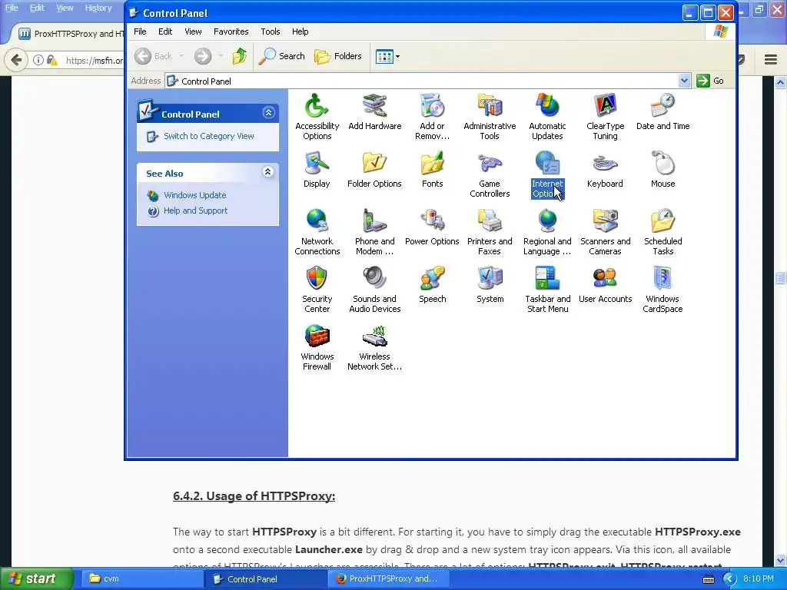Switch to ProxHTTPSProxy Firefox taskbar button
This screenshot has height=590, width=787.
(x=388, y=578)
